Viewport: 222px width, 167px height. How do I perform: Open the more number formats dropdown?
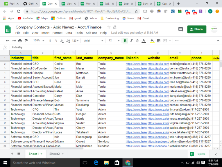tap(75, 41)
